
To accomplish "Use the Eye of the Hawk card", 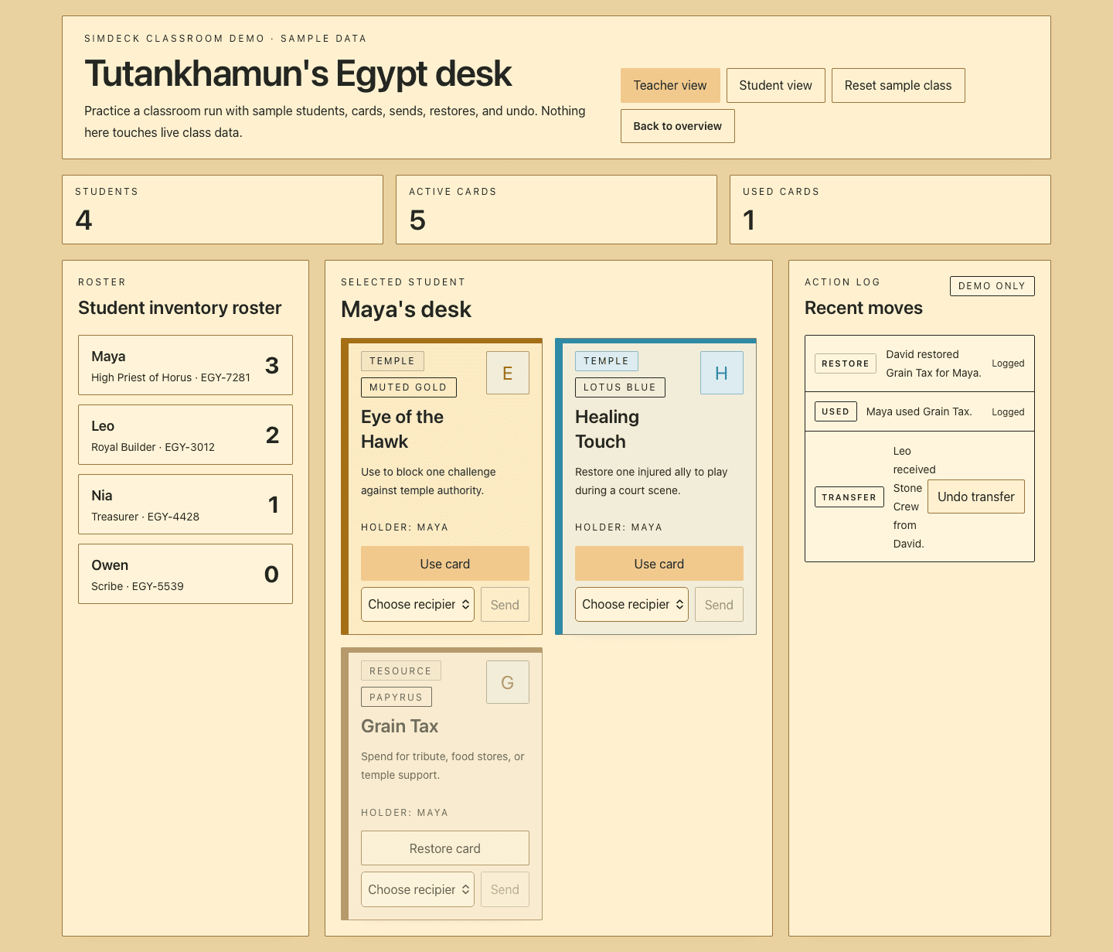I will (x=445, y=564).
